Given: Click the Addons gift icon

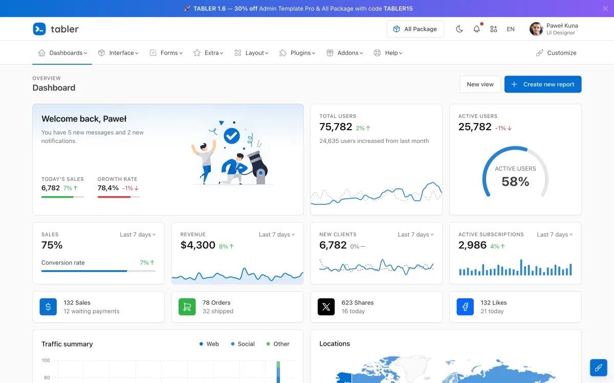Looking at the screenshot, I should 330,53.
